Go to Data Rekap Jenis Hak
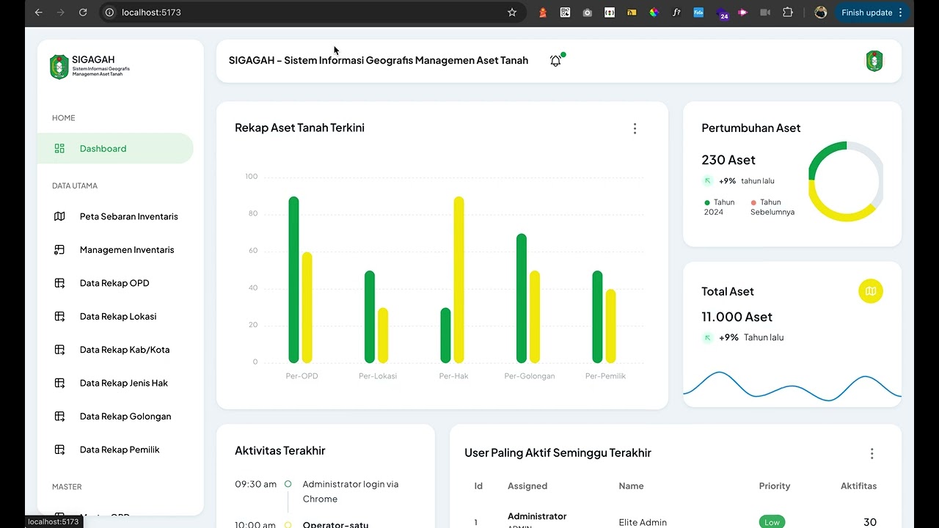The height and width of the screenshot is (528, 939). pyautogui.click(x=115, y=383)
